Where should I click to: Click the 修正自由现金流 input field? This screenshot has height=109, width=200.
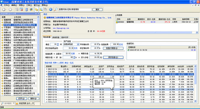pyautogui.click(x=68, y=48)
